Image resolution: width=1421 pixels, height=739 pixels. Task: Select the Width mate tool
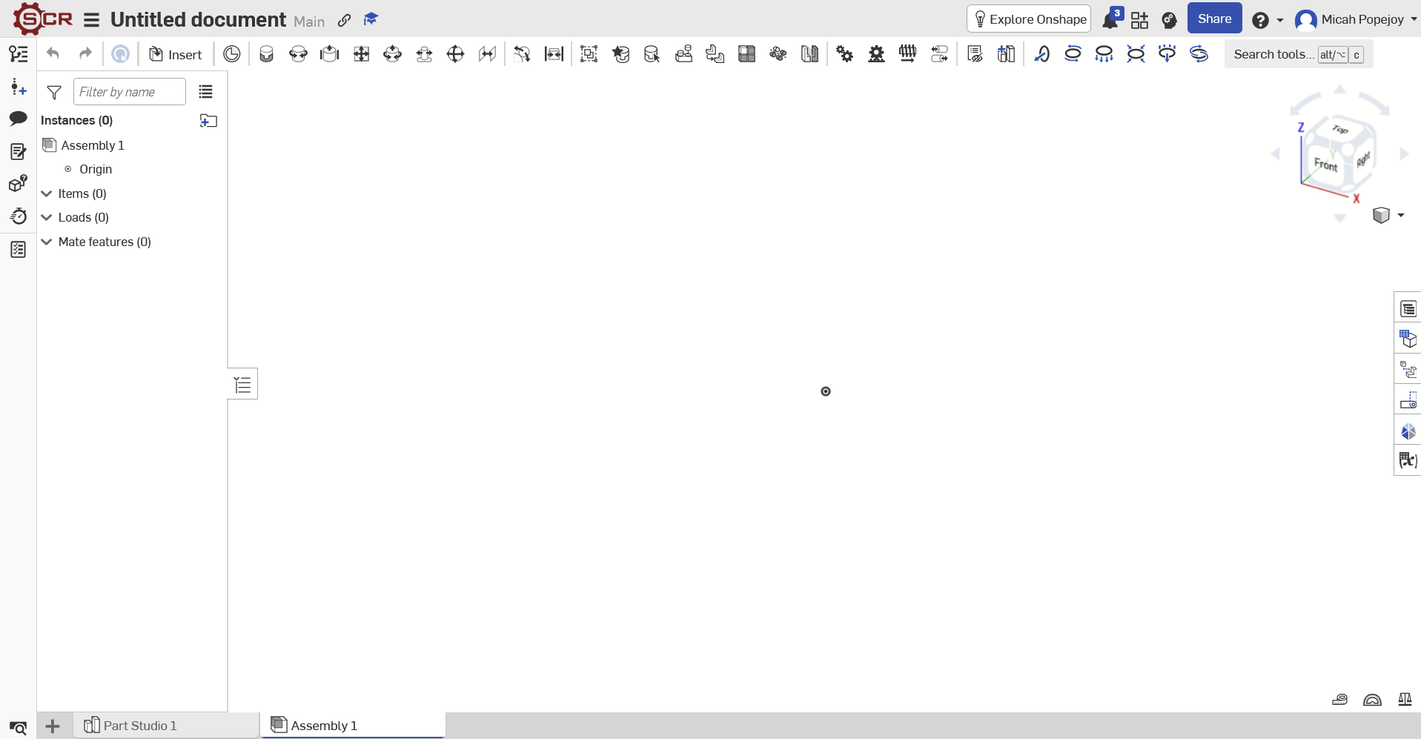(554, 54)
